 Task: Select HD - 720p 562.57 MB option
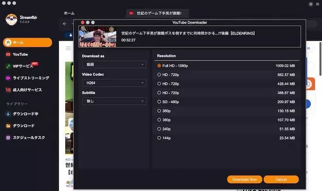226,75
